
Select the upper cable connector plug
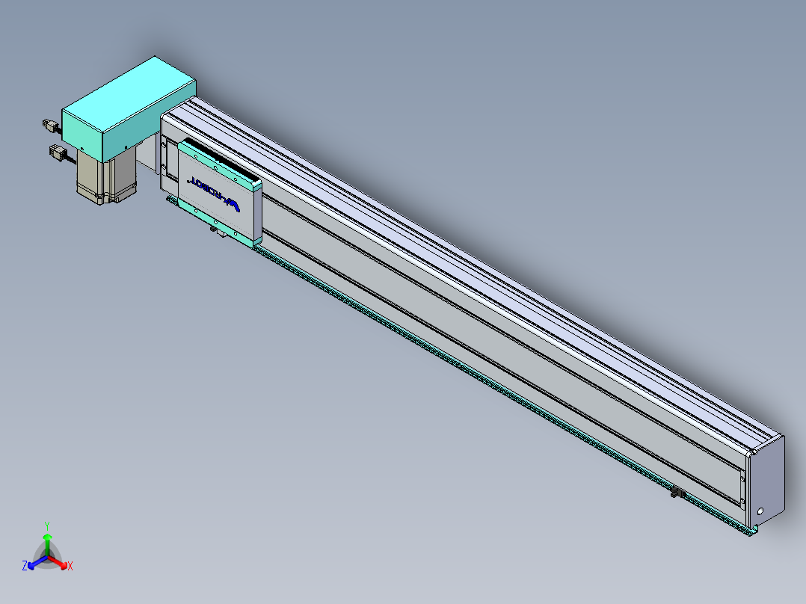point(50,125)
